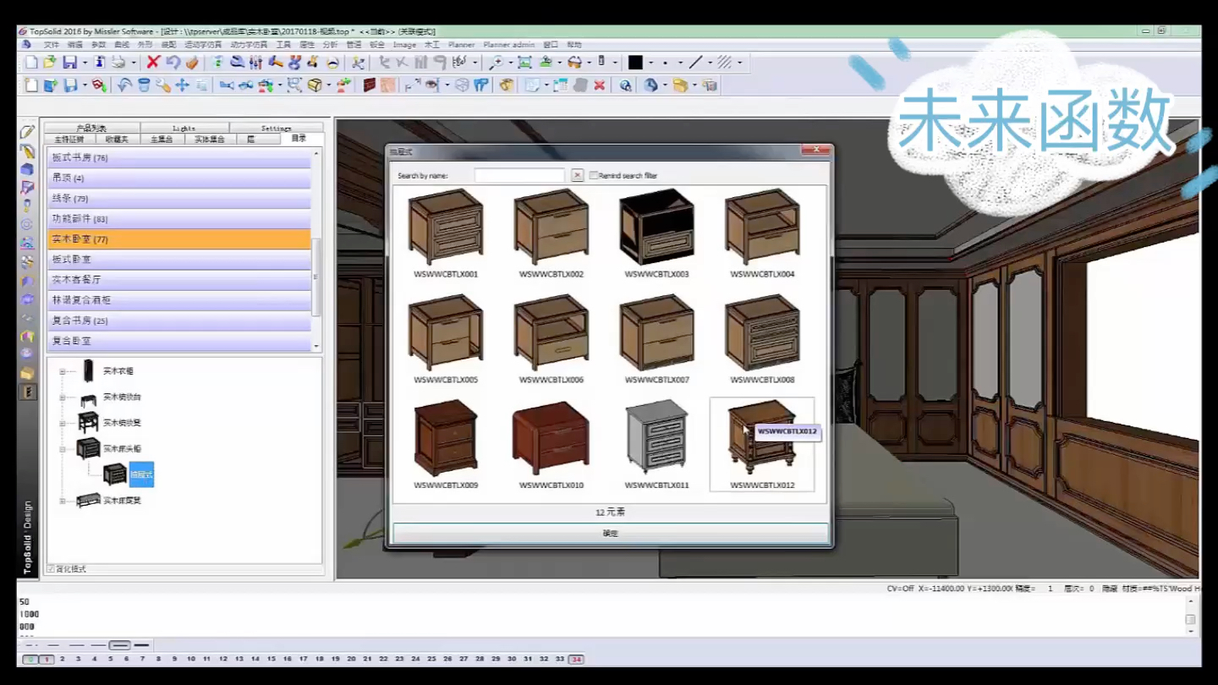
Task: Select the 吊顶 (4) category
Action: (179, 178)
